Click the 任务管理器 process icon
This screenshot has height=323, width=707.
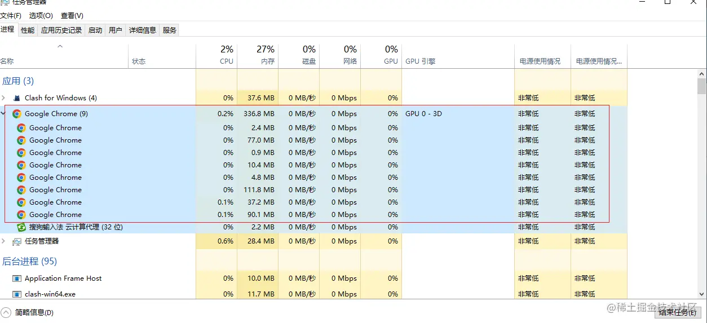click(x=17, y=241)
